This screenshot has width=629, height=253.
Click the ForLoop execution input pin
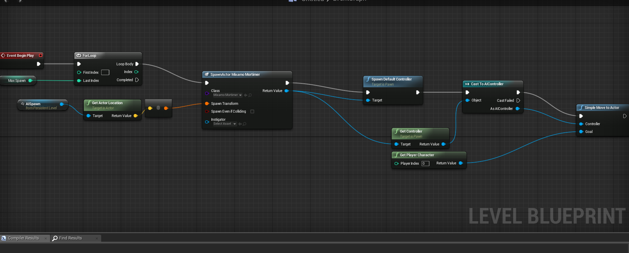pyautogui.click(x=79, y=64)
